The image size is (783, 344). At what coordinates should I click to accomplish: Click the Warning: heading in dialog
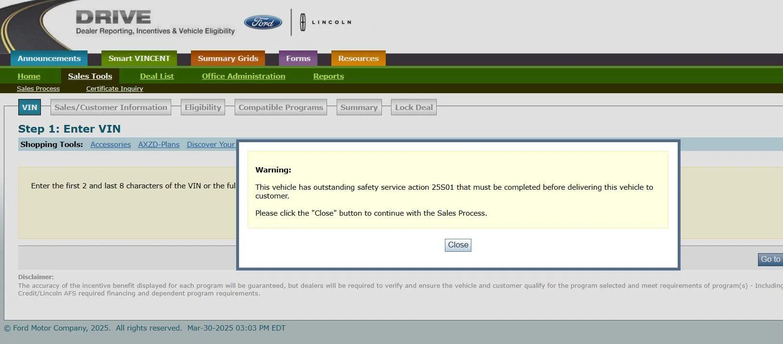point(273,170)
